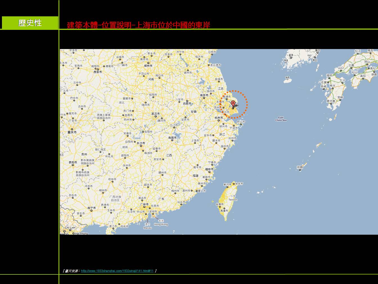The width and height of the screenshot is (378, 284).
Task: Click the 郑州市 city label on the map
Action: [148, 66]
